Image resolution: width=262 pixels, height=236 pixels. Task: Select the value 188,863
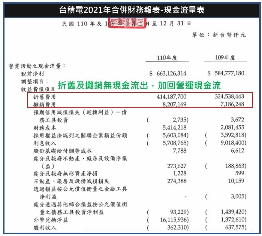click(235, 166)
